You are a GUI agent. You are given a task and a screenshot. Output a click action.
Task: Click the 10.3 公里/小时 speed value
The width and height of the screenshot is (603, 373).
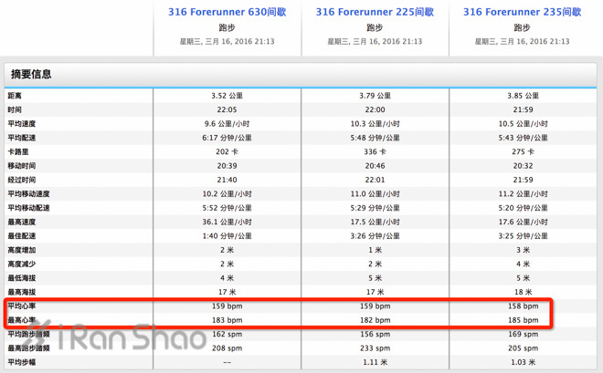point(375,123)
